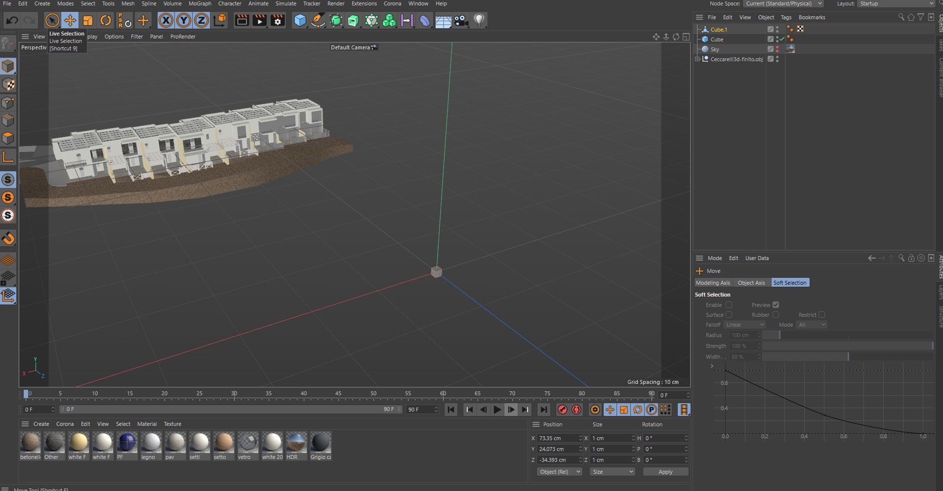943x491 pixels.
Task: Open the MoGraph menu
Action: [200, 3]
